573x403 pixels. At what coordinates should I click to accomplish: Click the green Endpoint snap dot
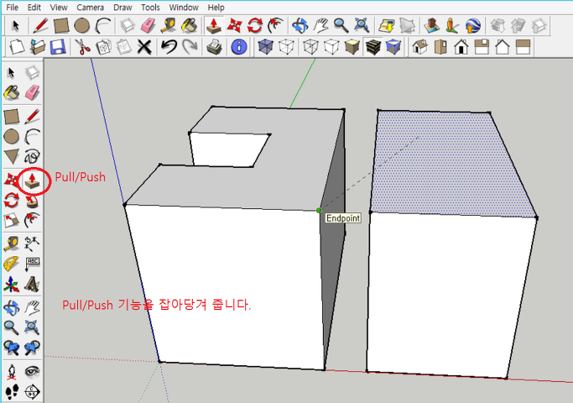319,210
